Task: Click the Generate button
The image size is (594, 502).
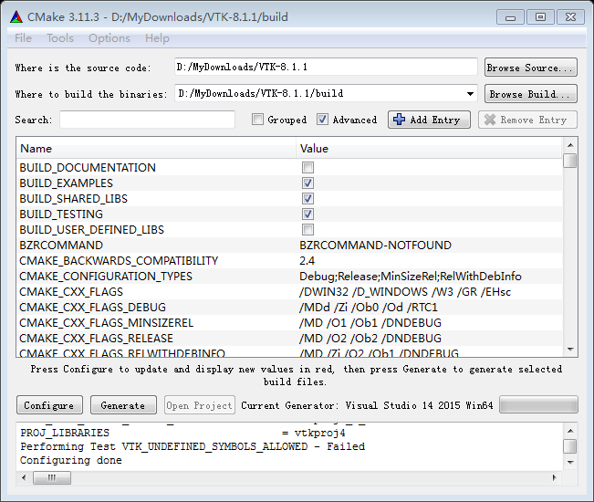Action: (x=123, y=405)
